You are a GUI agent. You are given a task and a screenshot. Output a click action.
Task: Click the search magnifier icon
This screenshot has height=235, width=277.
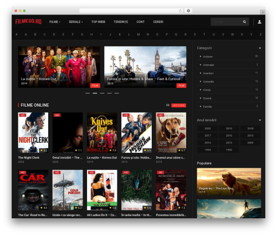[244, 22]
